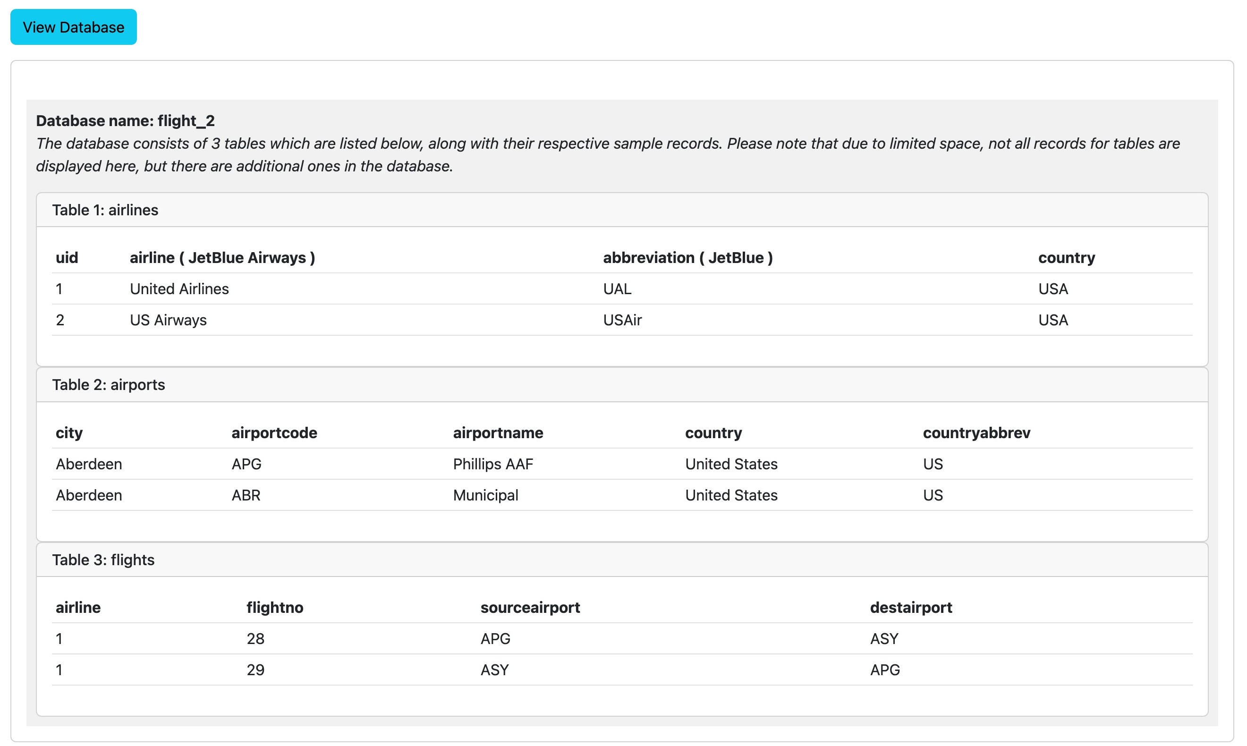Click the abbreviation (JetBlue) column header
The height and width of the screenshot is (746, 1247).
687,258
